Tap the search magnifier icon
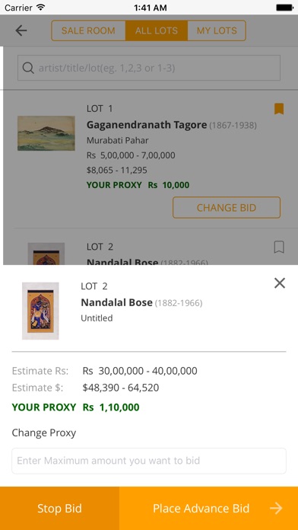This screenshot has width=298, height=530. 28,69
